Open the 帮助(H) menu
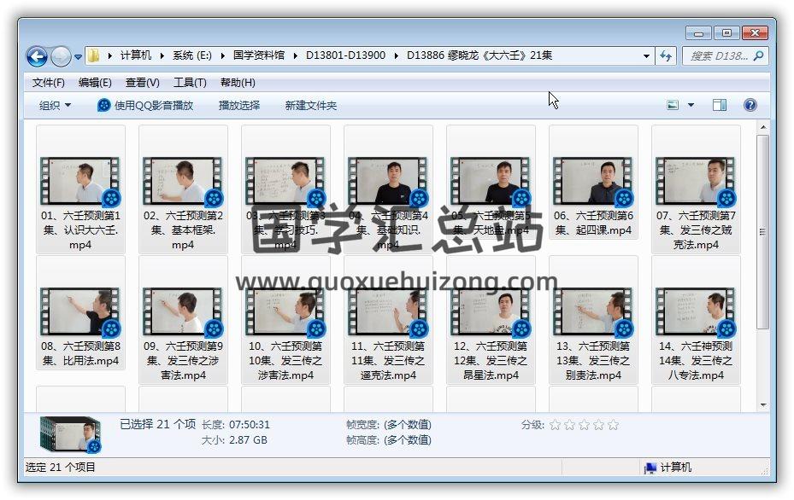Image resolution: width=794 pixels, height=500 pixels. point(238,83)
